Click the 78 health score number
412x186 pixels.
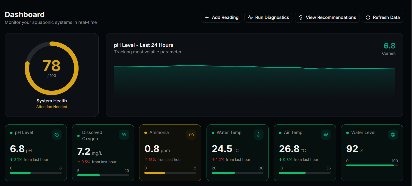click(x=51, y=66)
